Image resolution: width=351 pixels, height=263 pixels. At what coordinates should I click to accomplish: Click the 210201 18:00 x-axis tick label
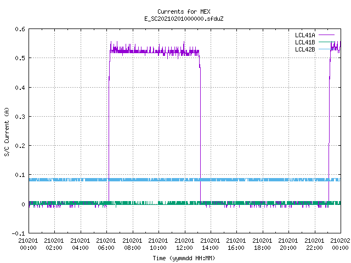(262, 244)
